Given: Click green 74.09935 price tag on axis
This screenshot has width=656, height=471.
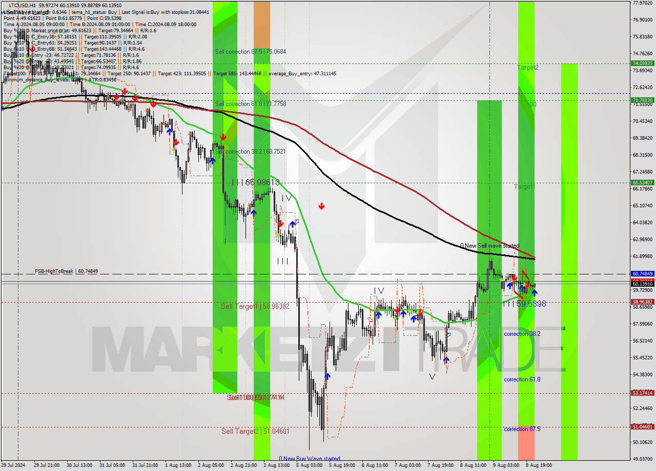Looking at the screenshot, I should [x=643, y=63].
